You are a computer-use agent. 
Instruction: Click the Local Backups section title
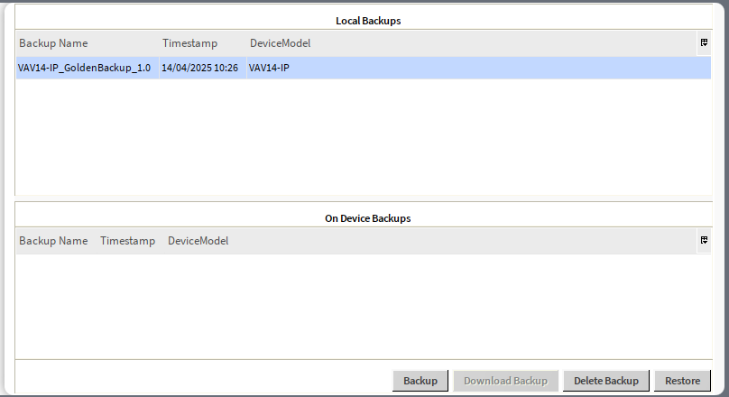point(368,20)
